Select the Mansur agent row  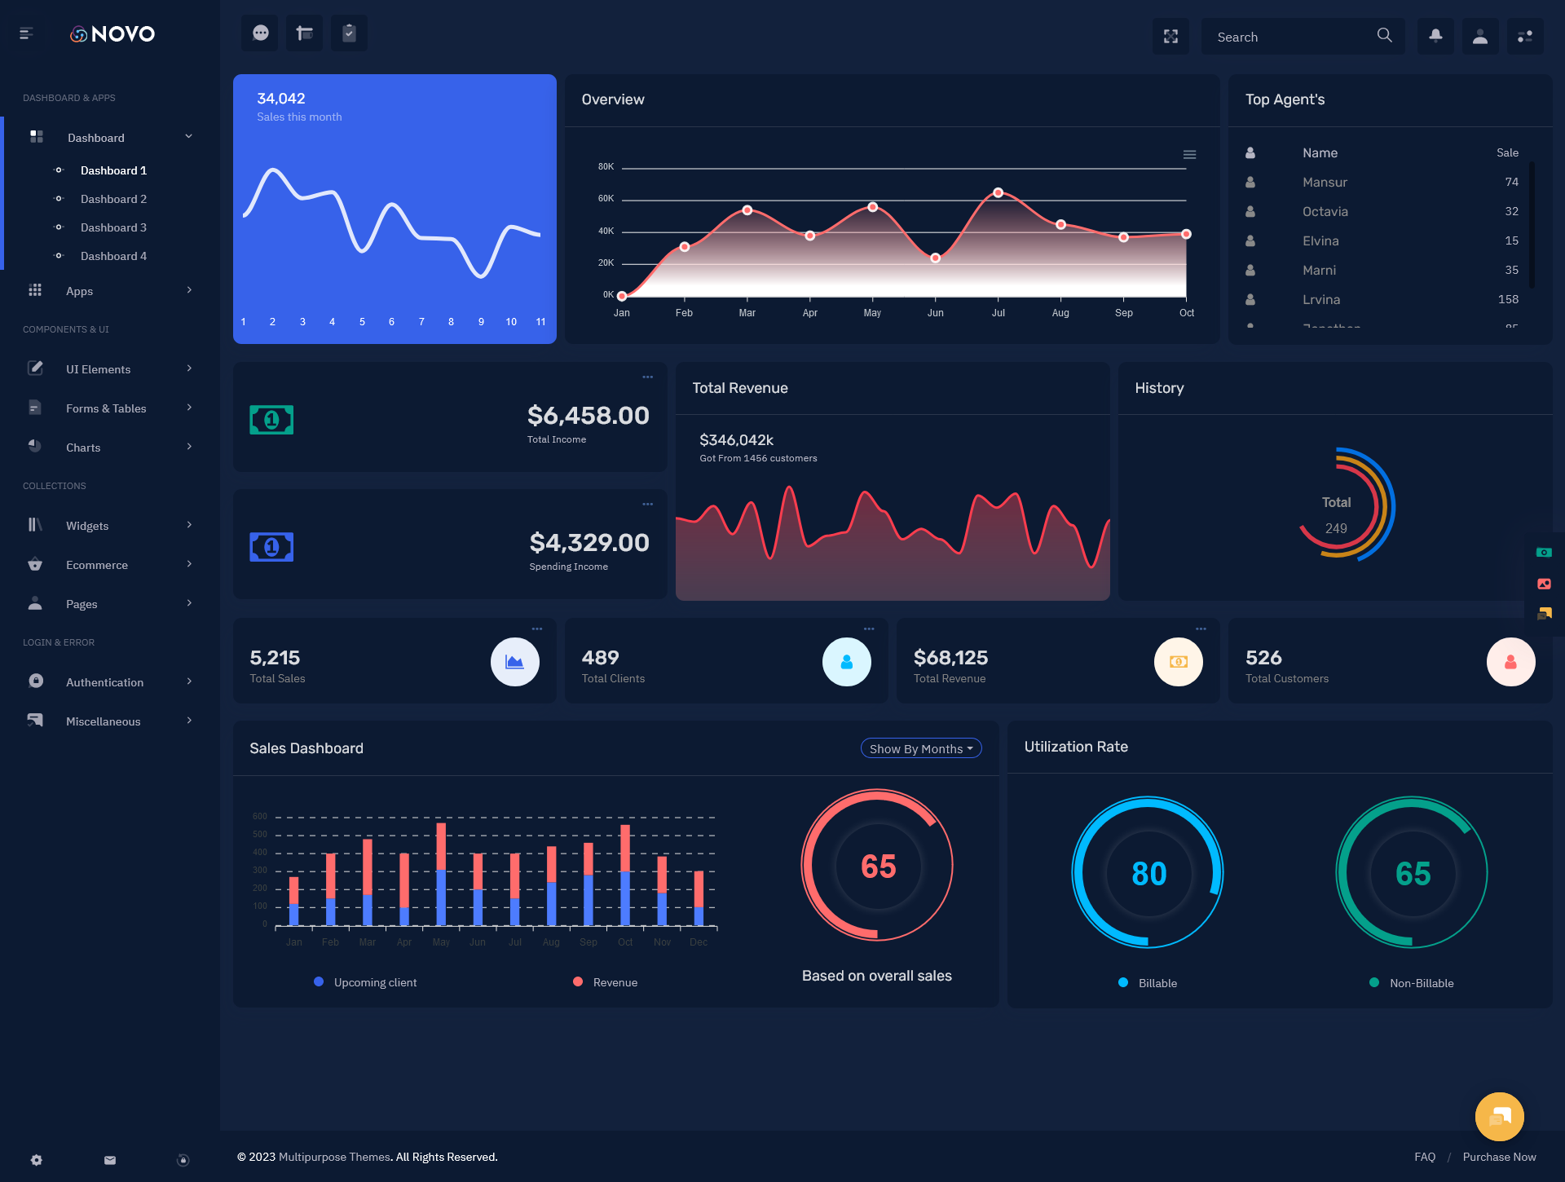[1382, 182]
